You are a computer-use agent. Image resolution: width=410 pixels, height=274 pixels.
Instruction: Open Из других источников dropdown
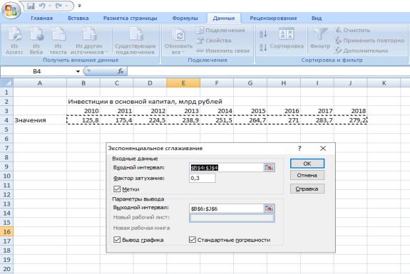coord(89,41)
